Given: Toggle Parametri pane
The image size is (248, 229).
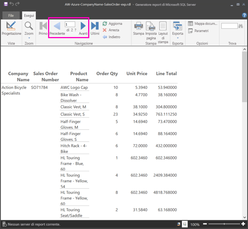Looking at the screenshot, I should 198,31.
